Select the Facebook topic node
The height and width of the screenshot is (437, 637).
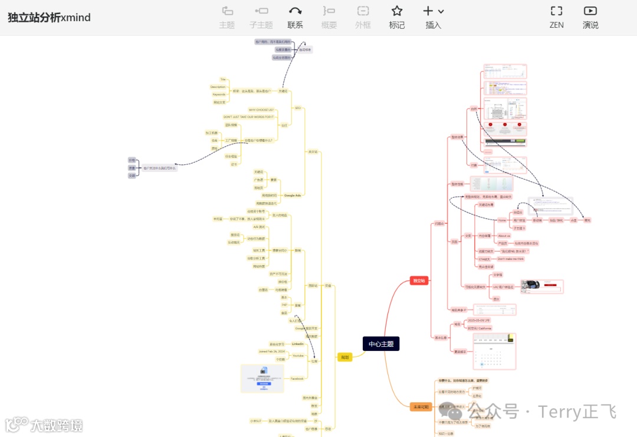click(297, 379)
